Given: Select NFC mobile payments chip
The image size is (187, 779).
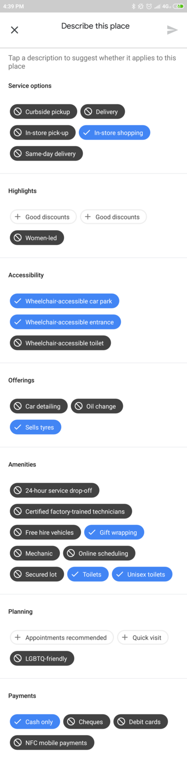Looking at the screenshot, I should tap(52, 742).
